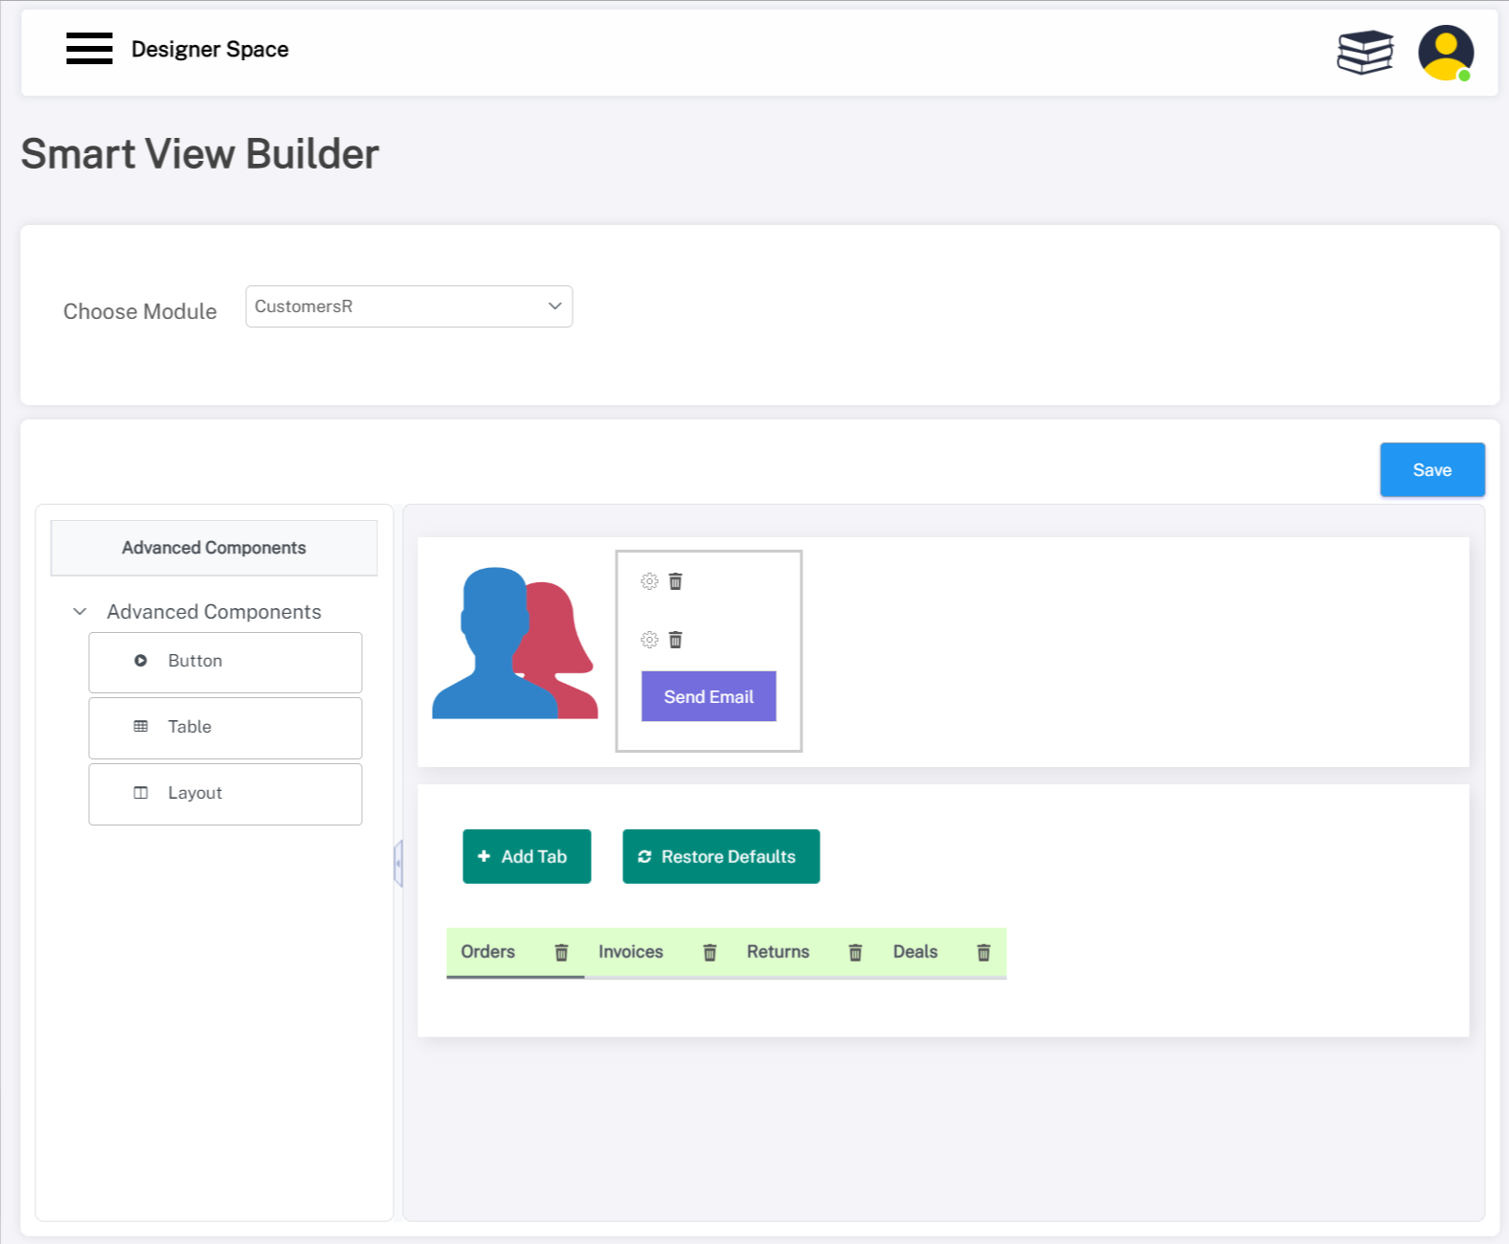Click the Add Tab button
The width and height of the screenshot is (1509, 1244).
tap(527, 856)
